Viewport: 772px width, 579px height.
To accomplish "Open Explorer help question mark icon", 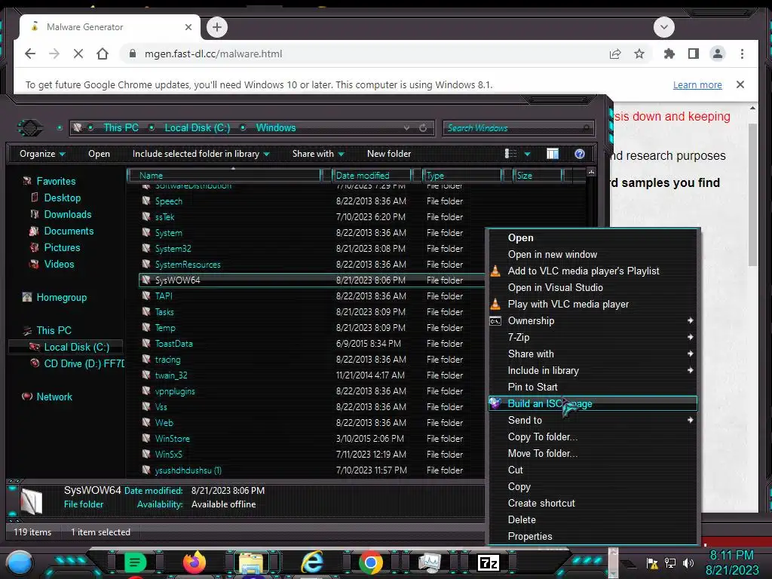I will pyautogui.click(x=580, y=154).
